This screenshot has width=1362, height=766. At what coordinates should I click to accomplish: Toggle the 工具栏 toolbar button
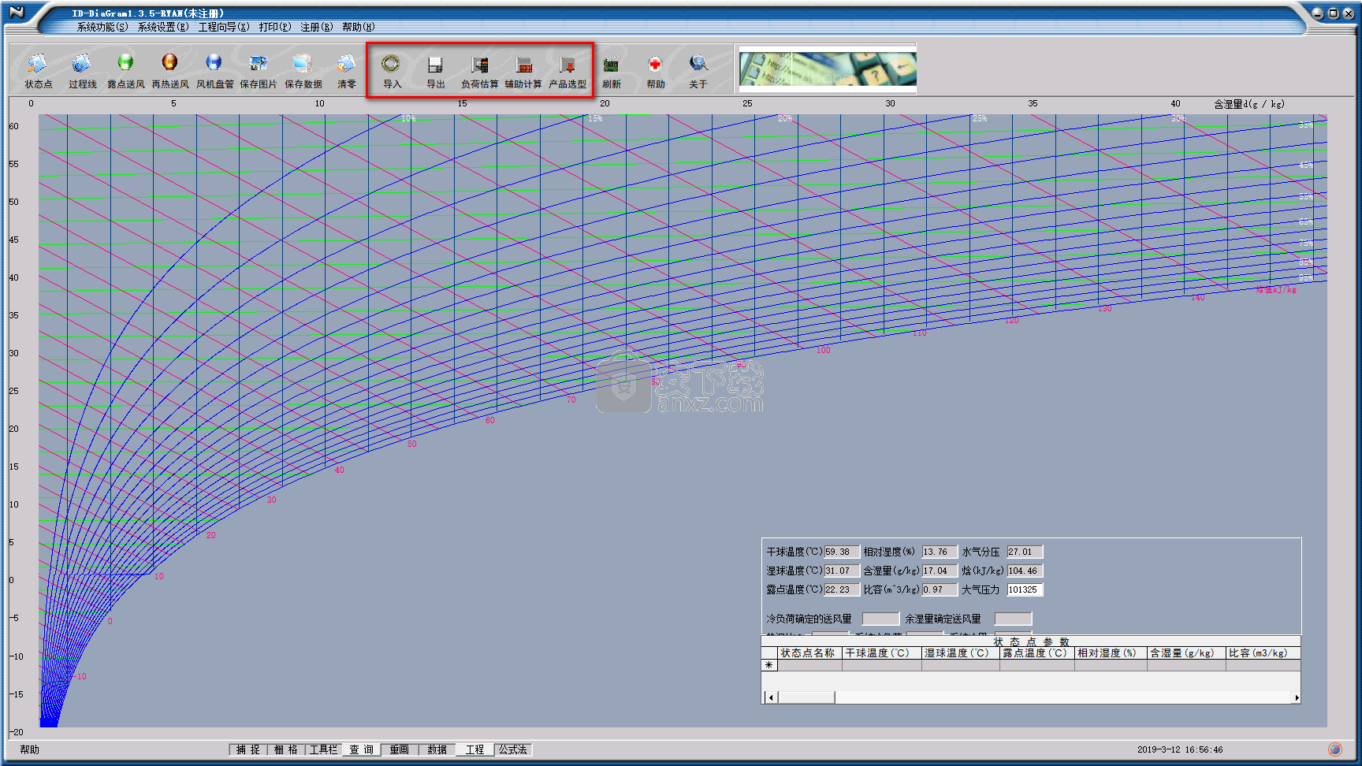(324, 749)
